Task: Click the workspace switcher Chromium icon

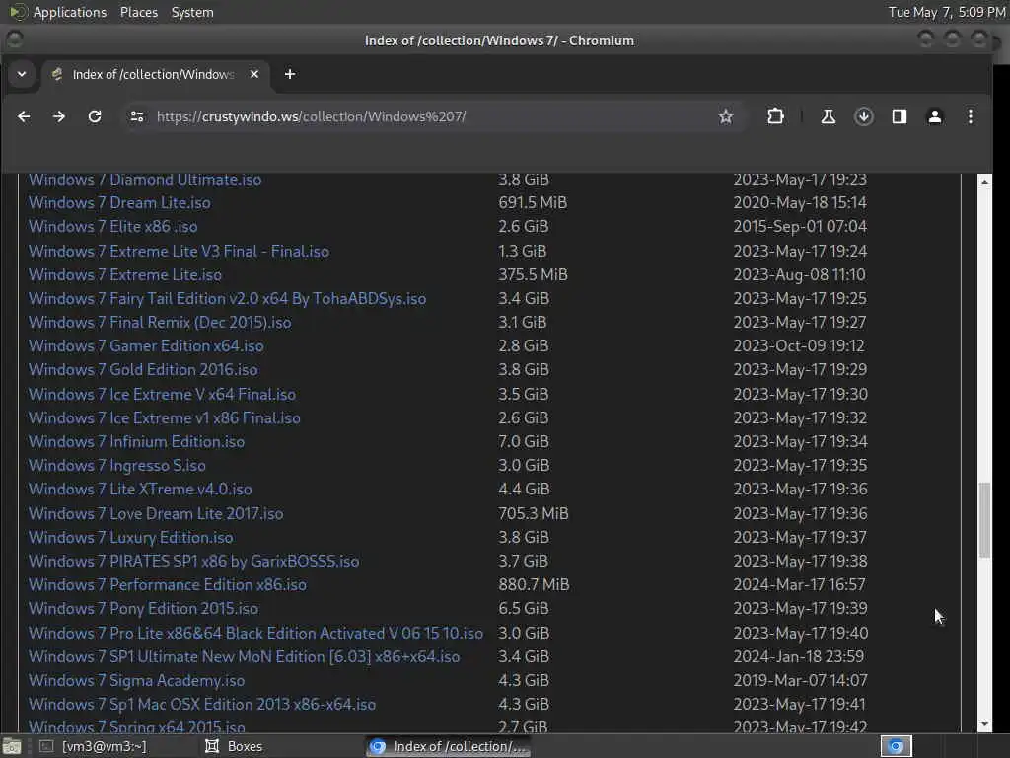Action: (896, 746)
